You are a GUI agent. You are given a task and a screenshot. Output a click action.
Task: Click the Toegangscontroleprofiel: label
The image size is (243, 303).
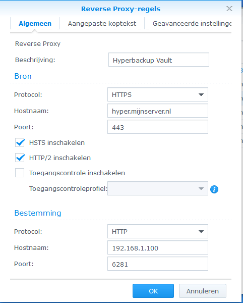pyautogui.click(x=68, y=188)
